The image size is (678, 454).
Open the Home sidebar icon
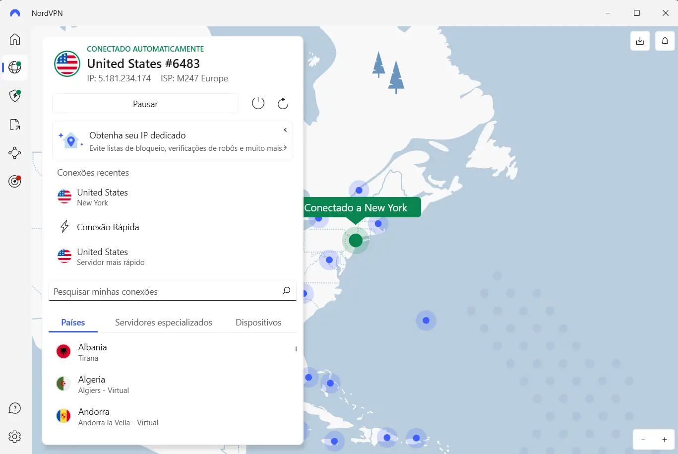tap(15, 39)
